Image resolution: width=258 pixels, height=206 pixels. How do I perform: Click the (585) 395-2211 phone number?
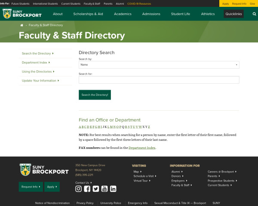coord(84,175)
